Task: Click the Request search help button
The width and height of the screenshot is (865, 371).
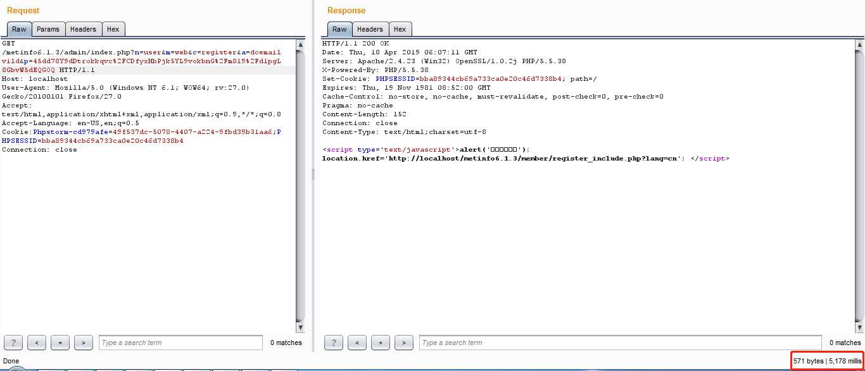Action: pos(13,343)
